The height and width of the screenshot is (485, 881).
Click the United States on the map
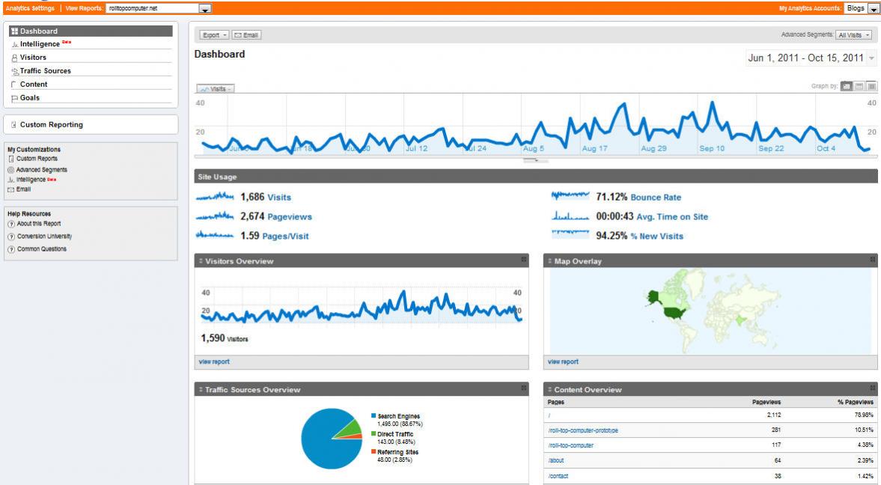pos(674,312)
